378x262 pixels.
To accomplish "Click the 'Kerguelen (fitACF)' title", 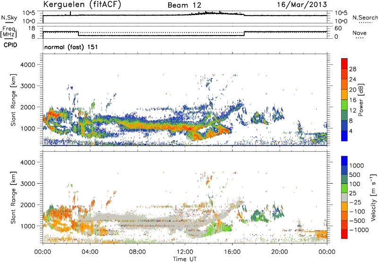I will (x=82, y=5).
